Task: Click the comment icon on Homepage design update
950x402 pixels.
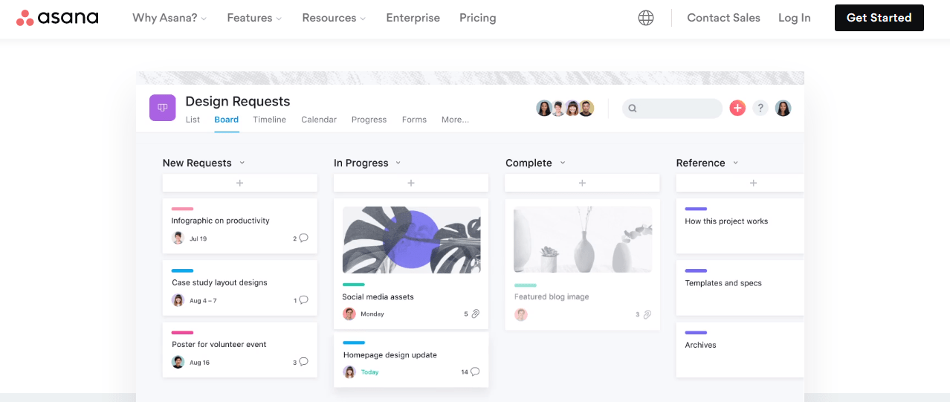Action: pyautogui.click(x=475, y=372)
